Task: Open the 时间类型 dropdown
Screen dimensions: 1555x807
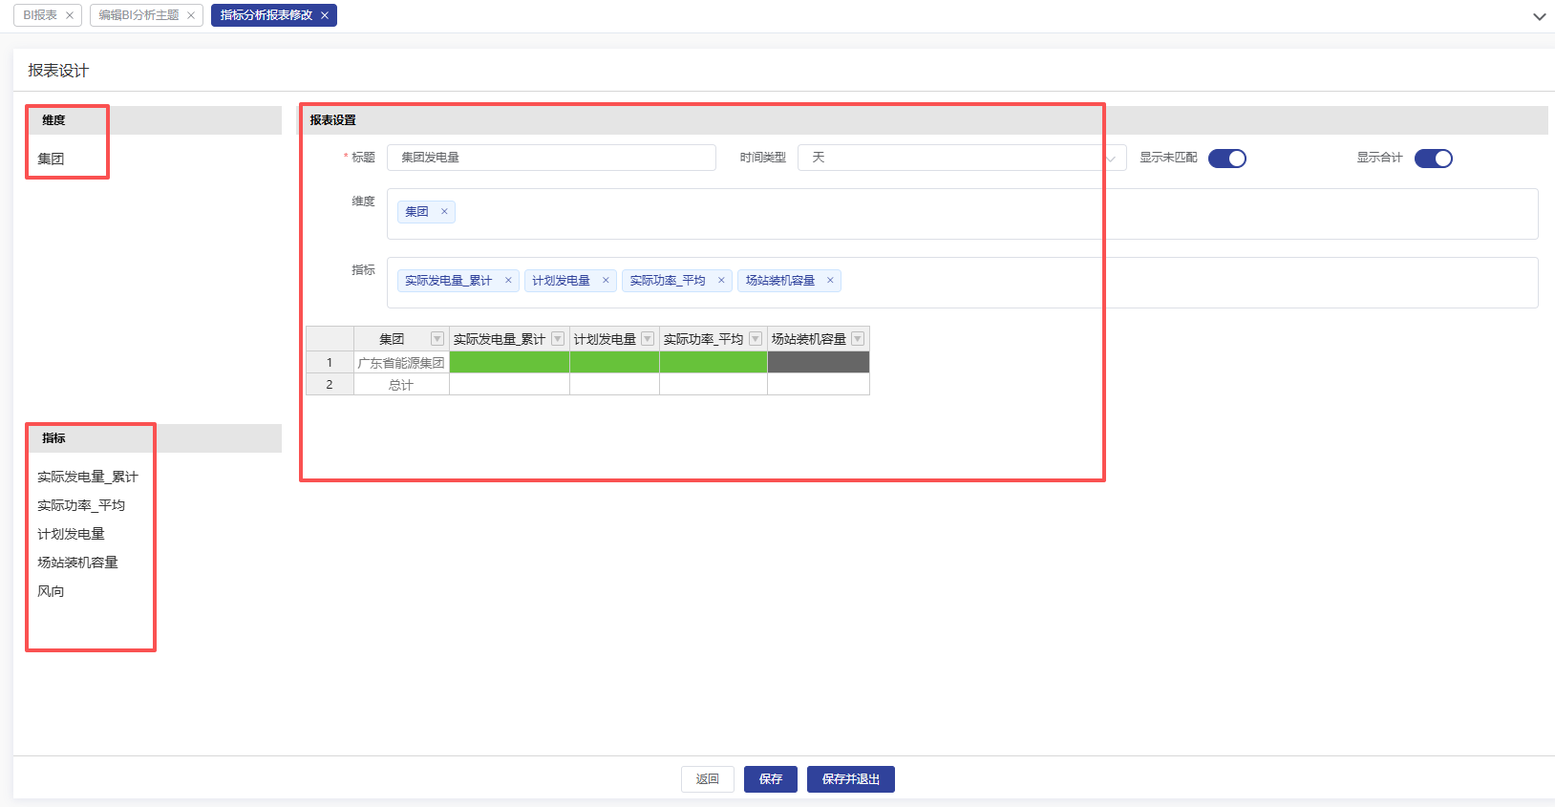Action: click(961, 158)
